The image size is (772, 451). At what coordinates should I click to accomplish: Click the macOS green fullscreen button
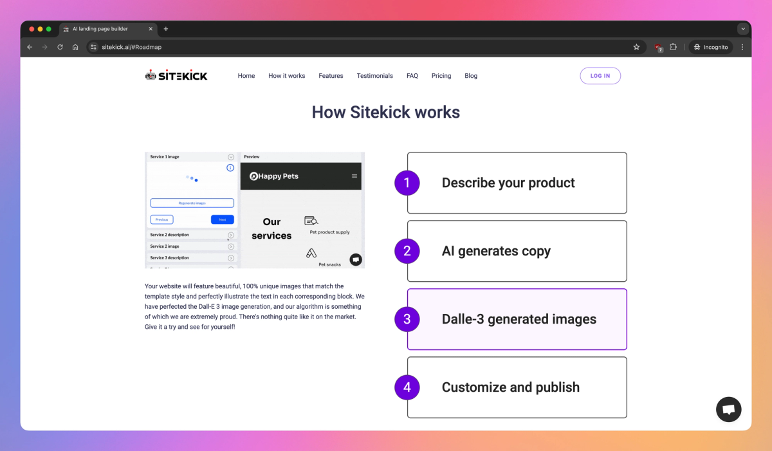(x=48, y=29)
